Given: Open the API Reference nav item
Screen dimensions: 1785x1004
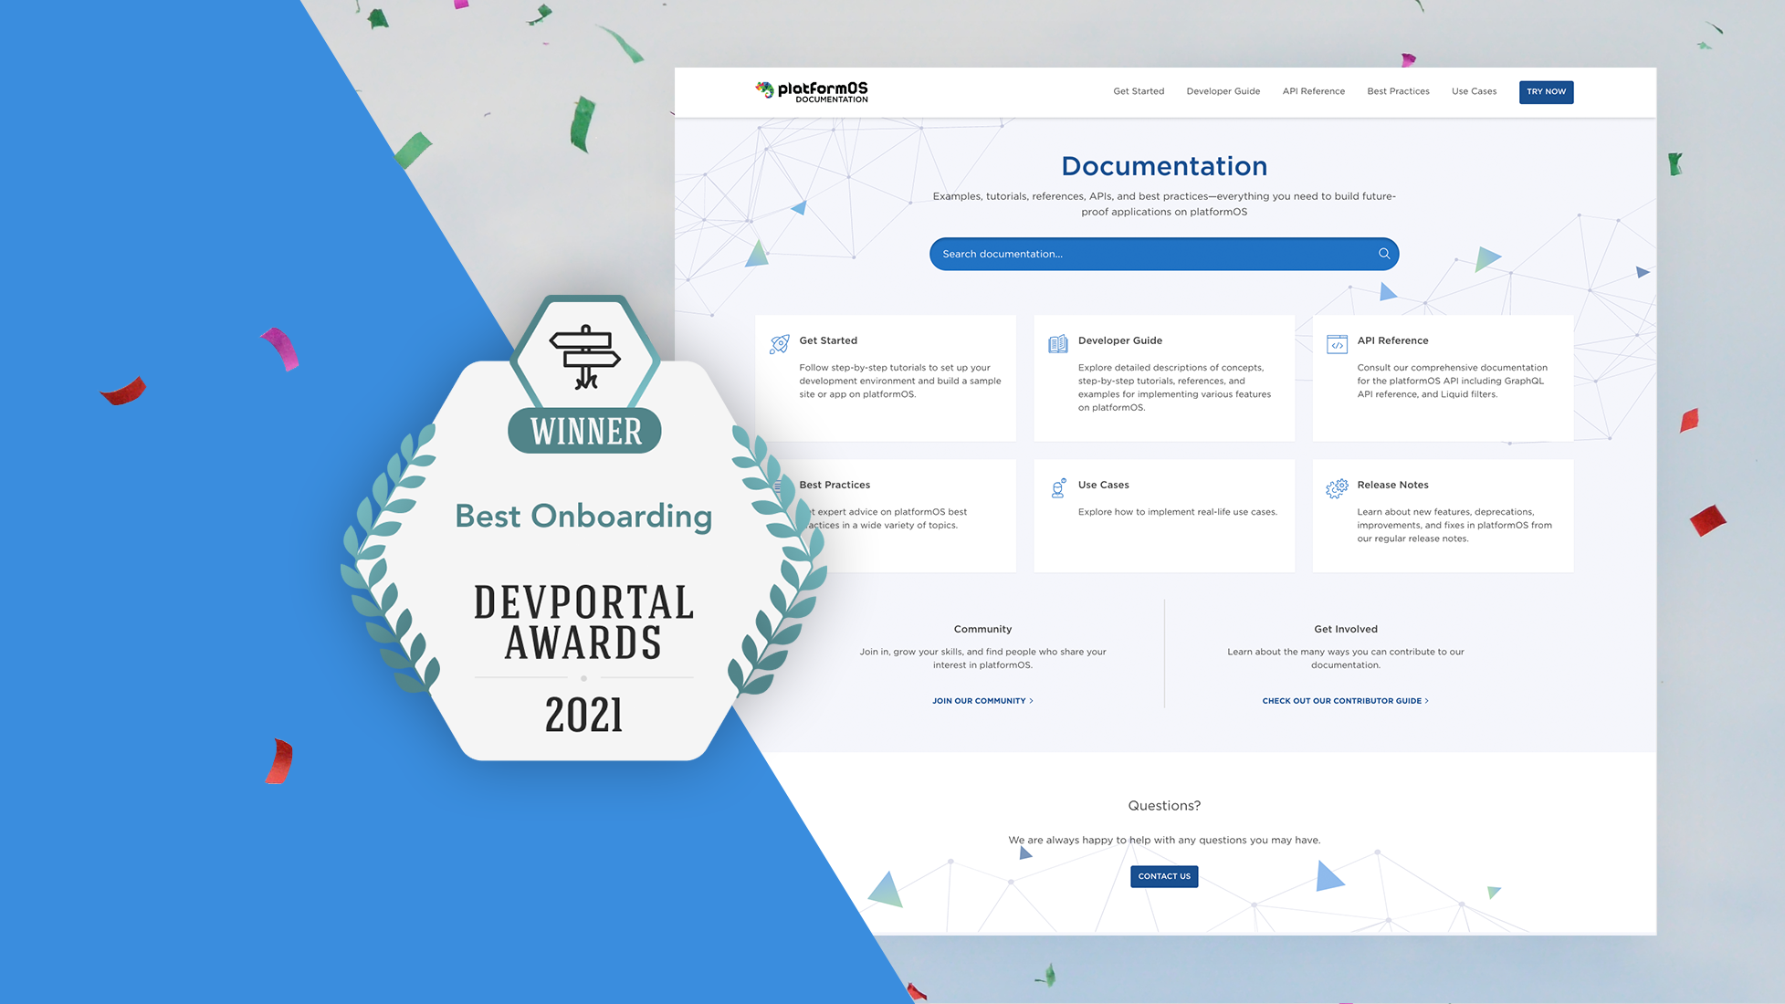Looking at the screenshot, I should coord(1313,91).
